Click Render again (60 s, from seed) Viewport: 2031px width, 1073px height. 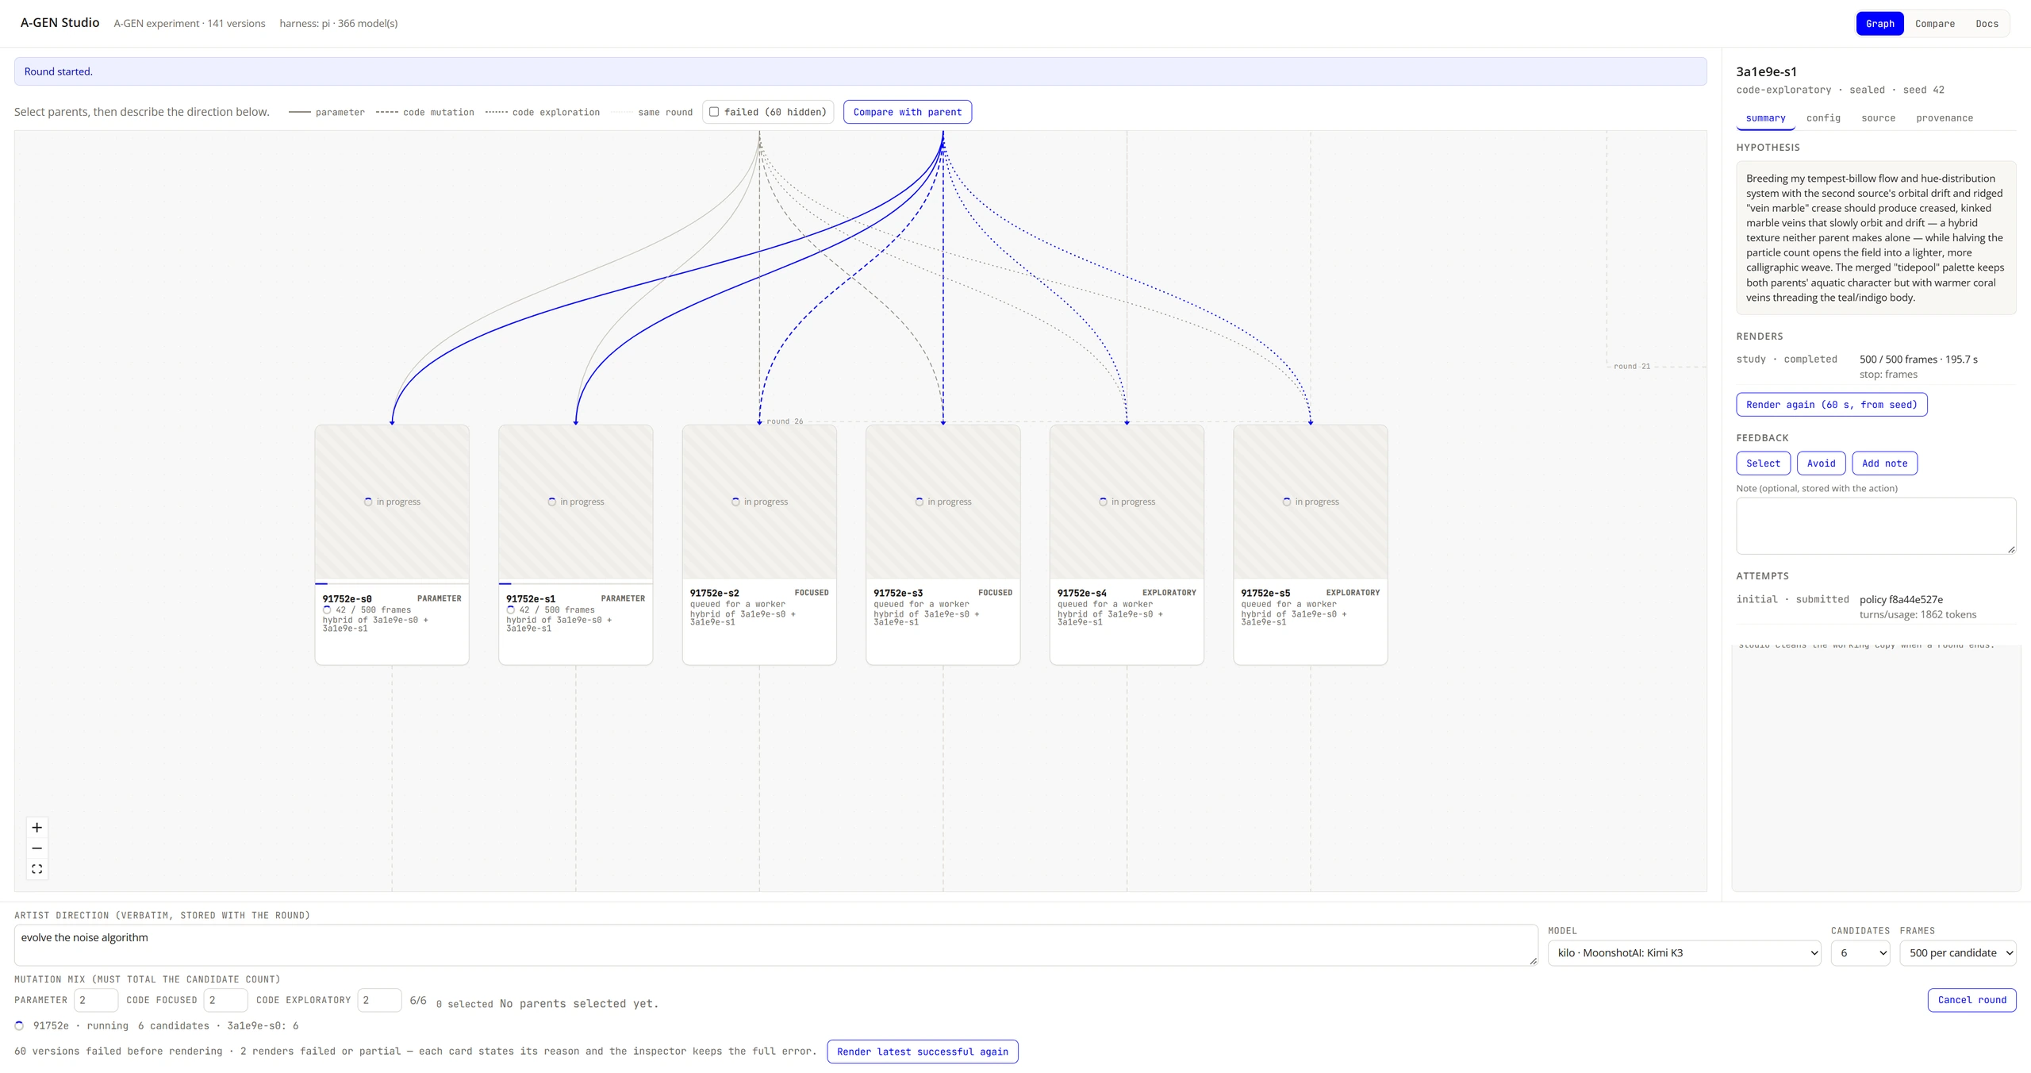coord(1831,405)
